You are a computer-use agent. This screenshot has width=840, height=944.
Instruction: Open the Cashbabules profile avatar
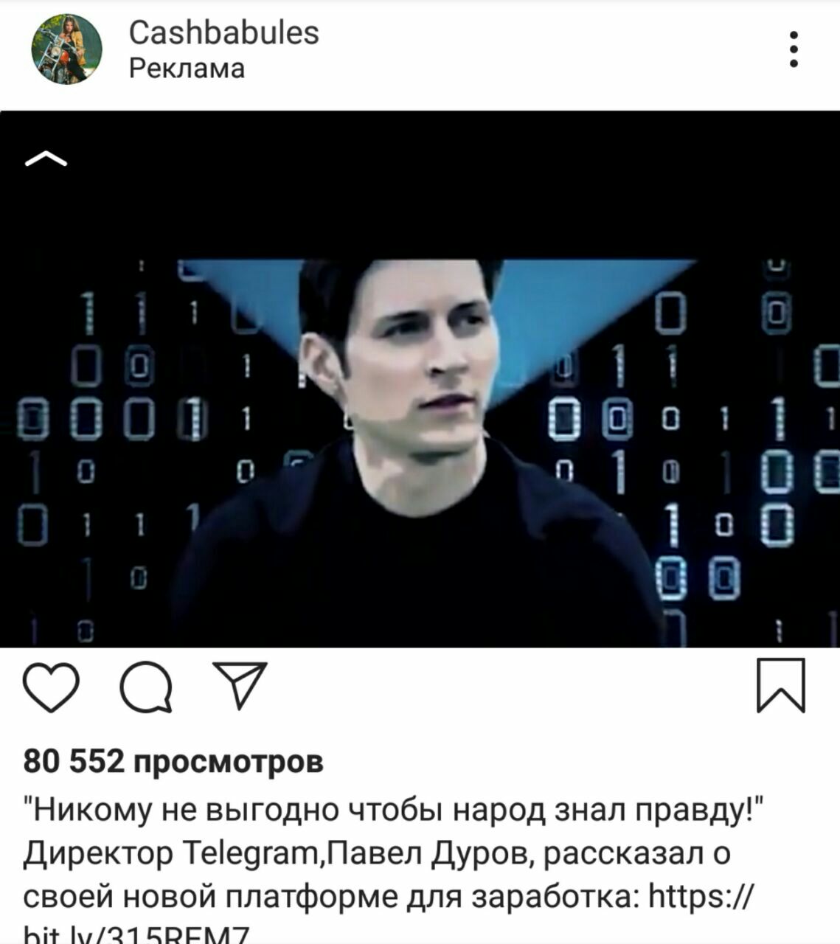click(x=66, y=49)
